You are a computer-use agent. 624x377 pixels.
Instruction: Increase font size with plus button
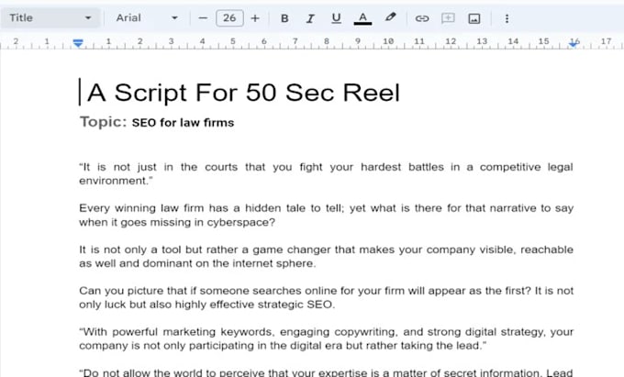pyautogui.click(x=254, y=17)
